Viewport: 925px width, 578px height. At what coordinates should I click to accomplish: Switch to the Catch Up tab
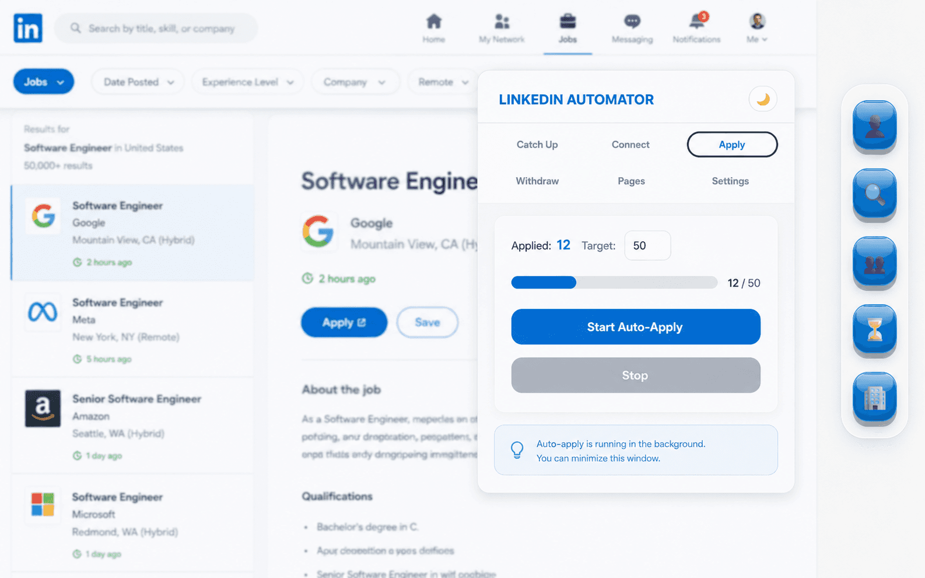click(537, 144)
